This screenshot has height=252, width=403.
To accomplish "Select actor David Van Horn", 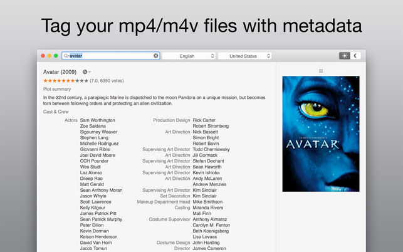I will pyautogui.click(x=96, y=243).
